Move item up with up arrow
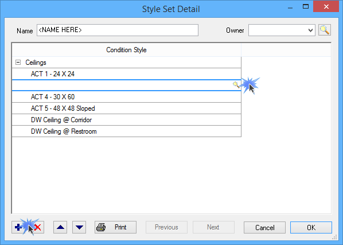Image resolution: width=343 pixels, height=245 pixels. tap(60, 227)
